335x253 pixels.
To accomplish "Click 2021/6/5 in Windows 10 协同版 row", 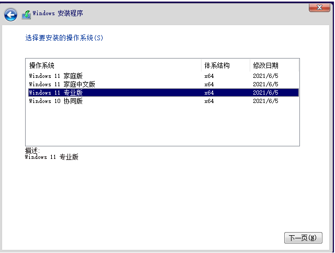I will 265,101.
